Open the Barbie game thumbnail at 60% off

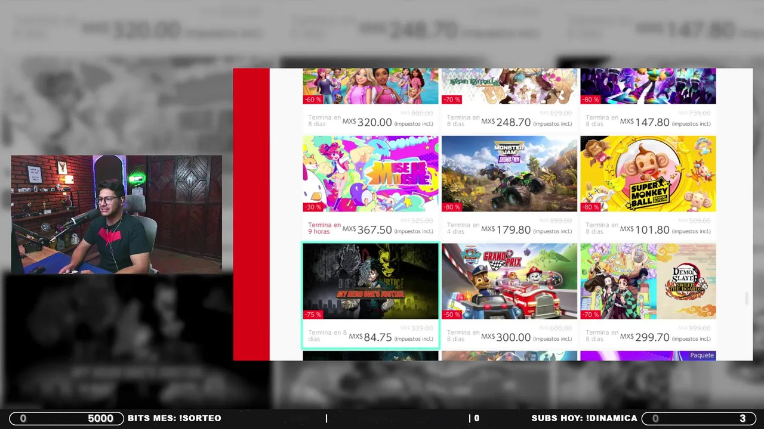pyautogui.click(x=370, y=86)
